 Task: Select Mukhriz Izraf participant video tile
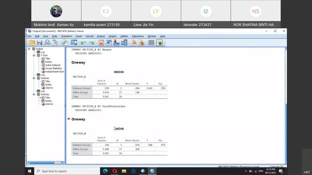(56, 14)
